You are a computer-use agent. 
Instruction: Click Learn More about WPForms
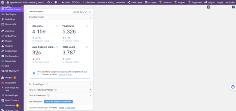click(x=70, y=108)
